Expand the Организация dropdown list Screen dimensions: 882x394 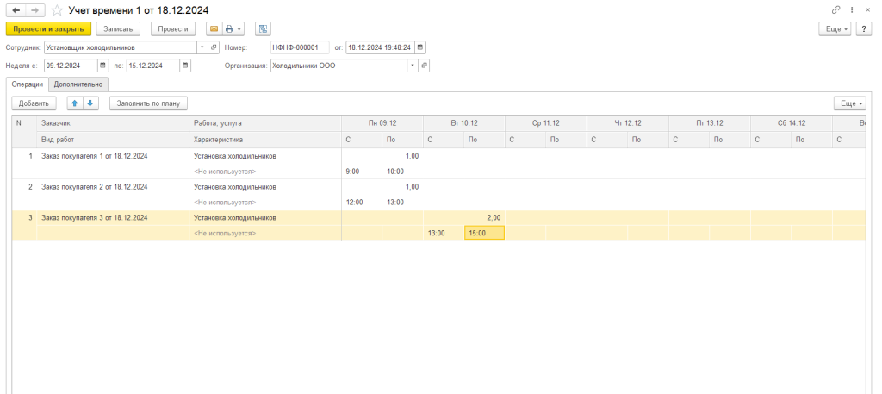[413, 66]
